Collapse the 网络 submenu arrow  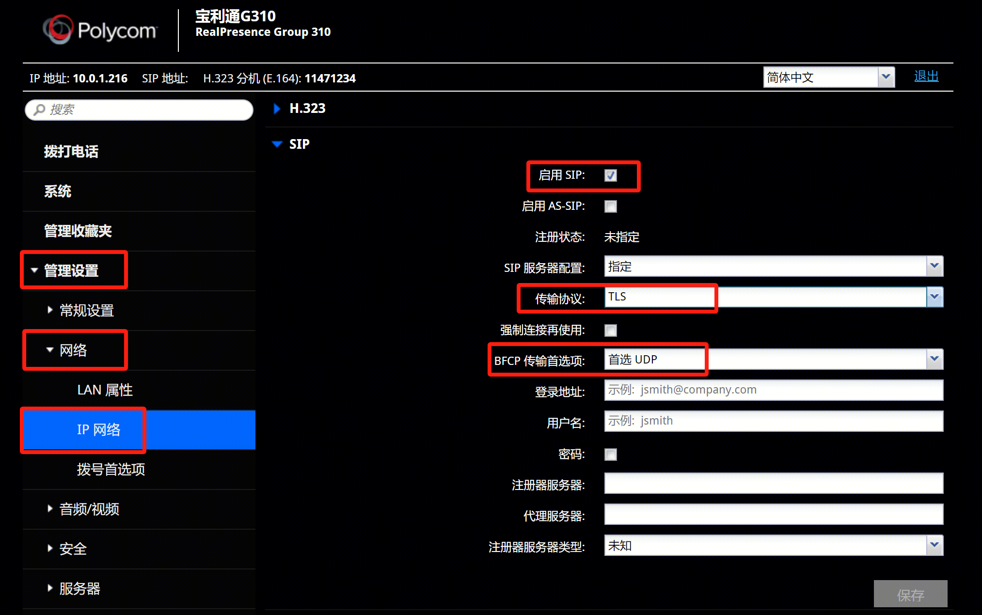49,350
